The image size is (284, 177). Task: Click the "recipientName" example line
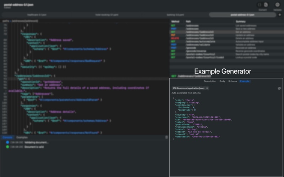191,127
